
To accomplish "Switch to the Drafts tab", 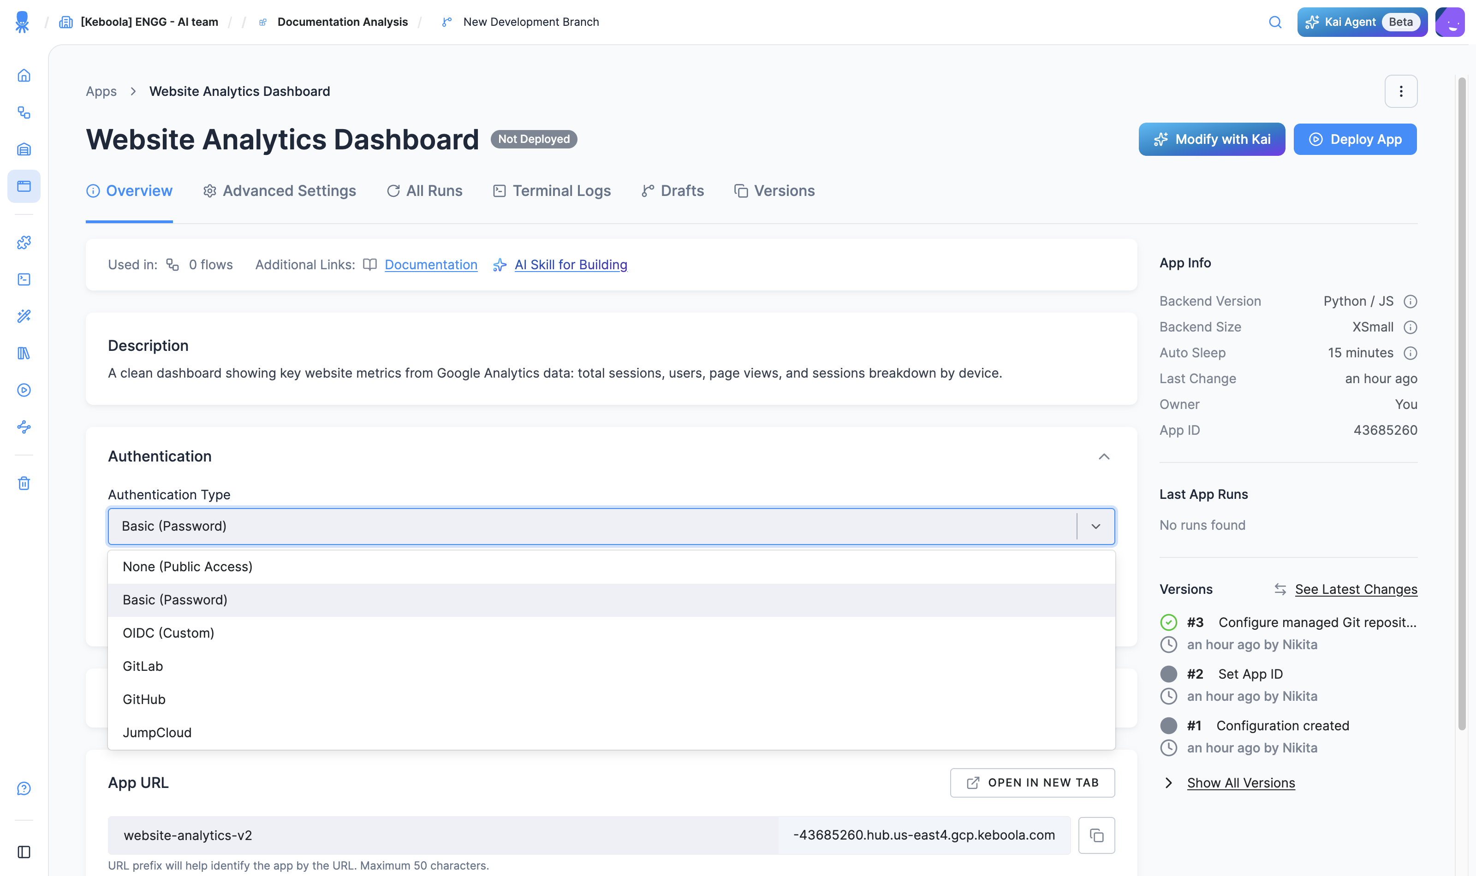I will tap(673, 191).
